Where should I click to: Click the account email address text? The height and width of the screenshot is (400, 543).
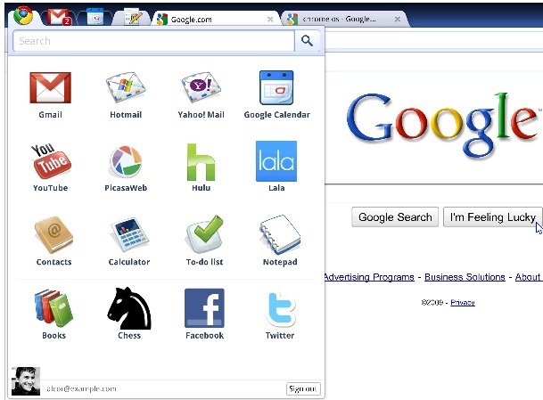[x=81, y=388]
